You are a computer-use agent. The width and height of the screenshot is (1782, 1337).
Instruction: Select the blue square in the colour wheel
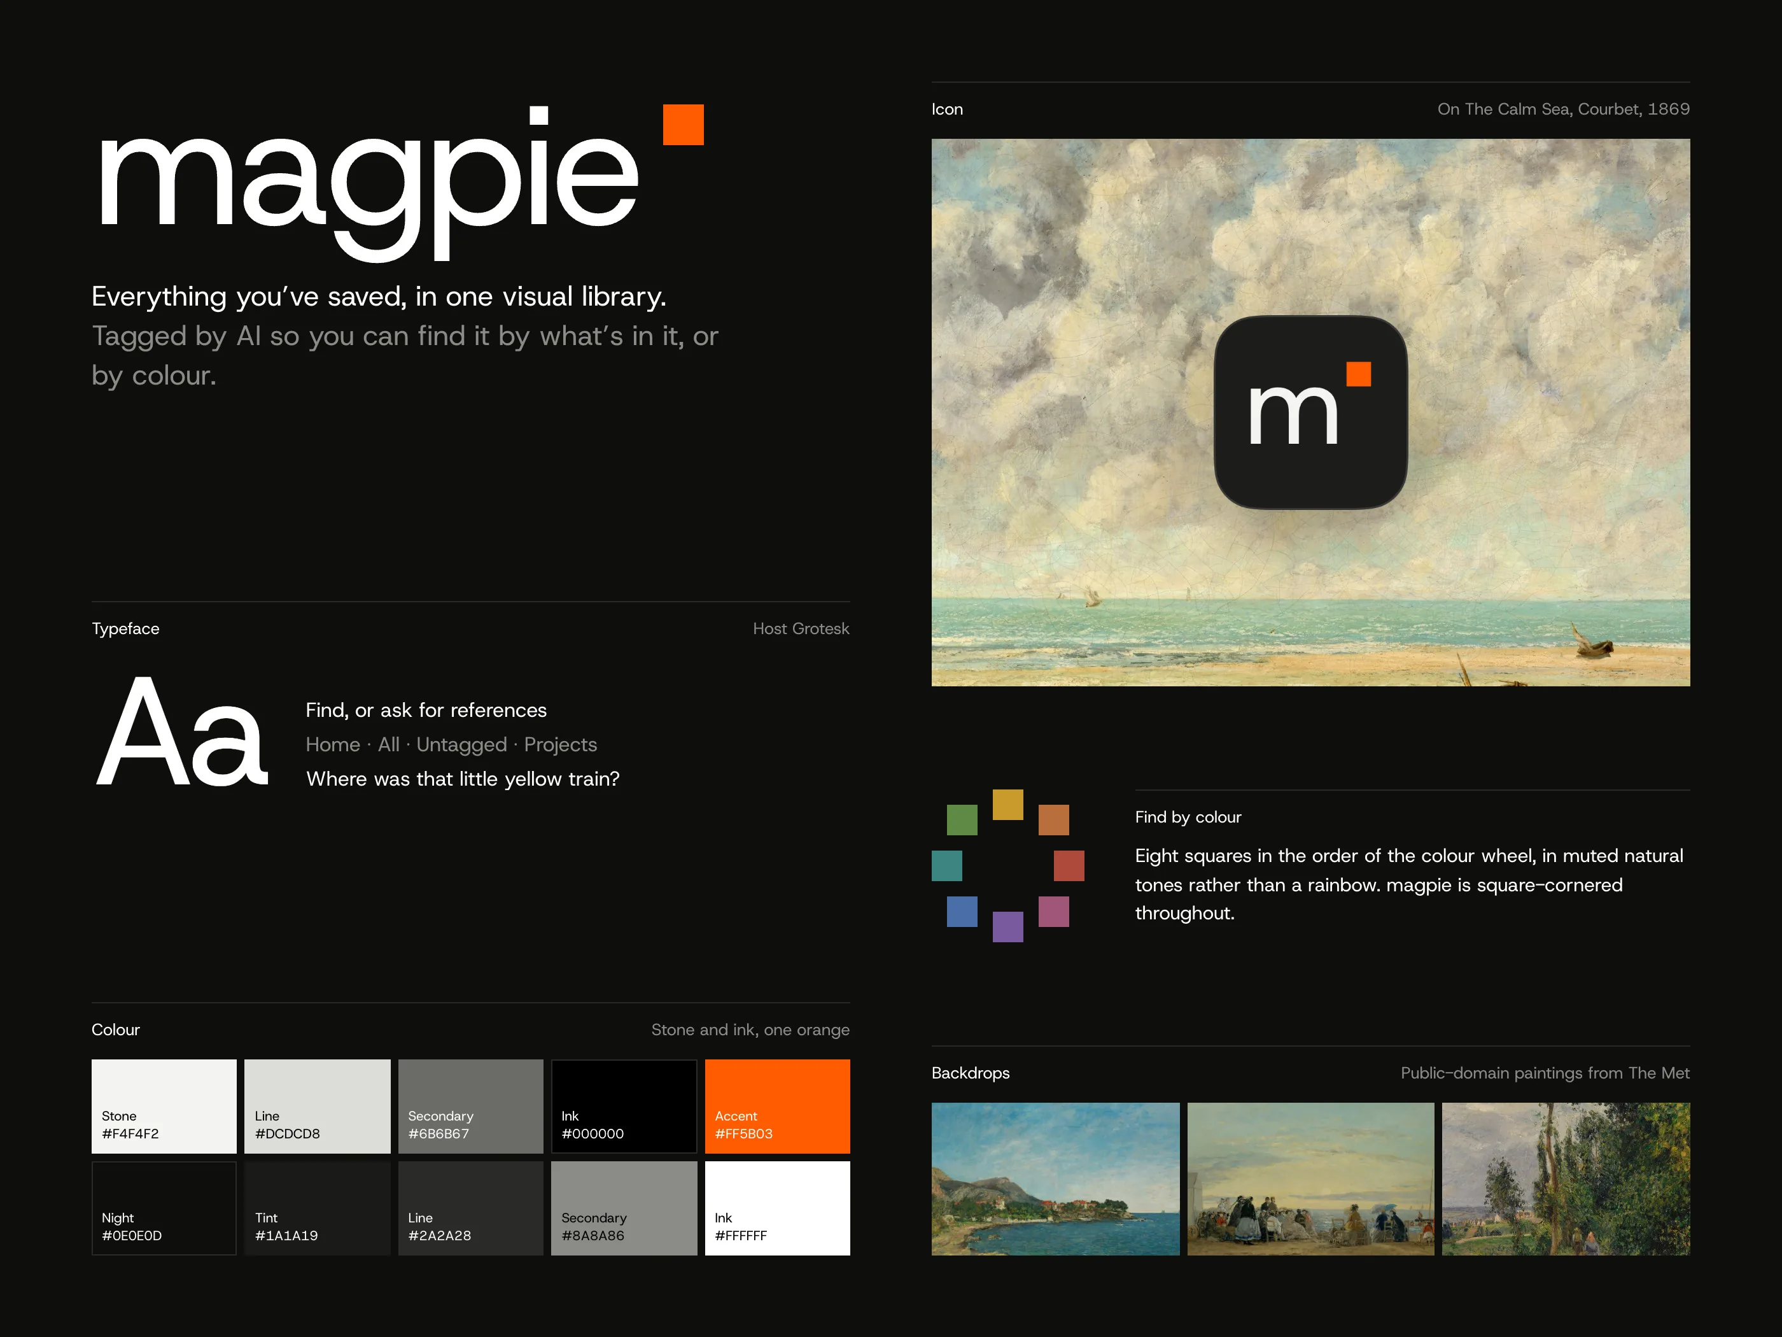(x=962, y=912)
